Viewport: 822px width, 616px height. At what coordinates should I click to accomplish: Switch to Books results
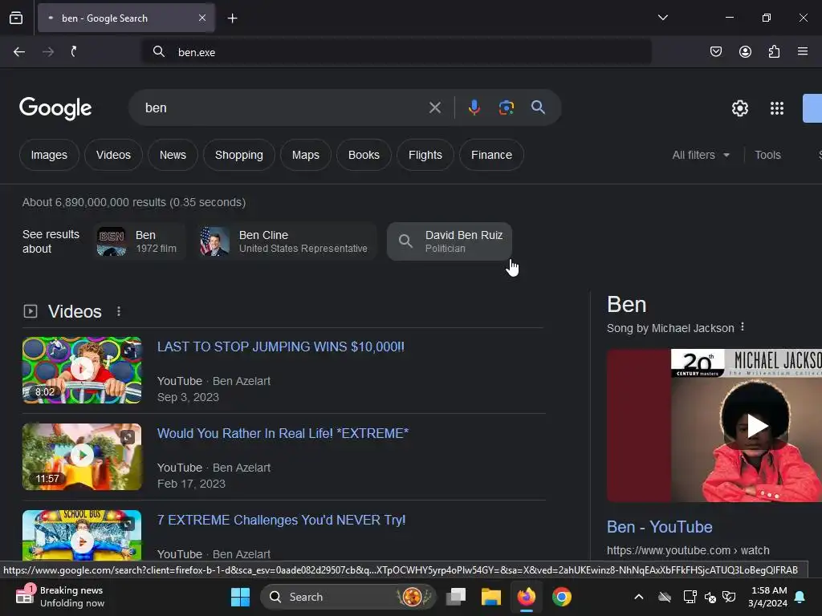coord(364,155)
